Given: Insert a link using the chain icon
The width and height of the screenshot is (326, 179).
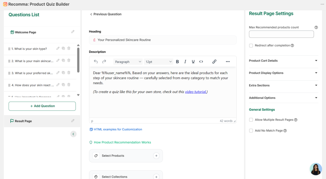Looking at the screenshot, I should (214, 62).
